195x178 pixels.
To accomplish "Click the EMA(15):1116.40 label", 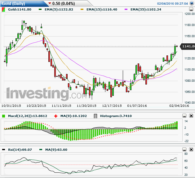I will [102, 9].
